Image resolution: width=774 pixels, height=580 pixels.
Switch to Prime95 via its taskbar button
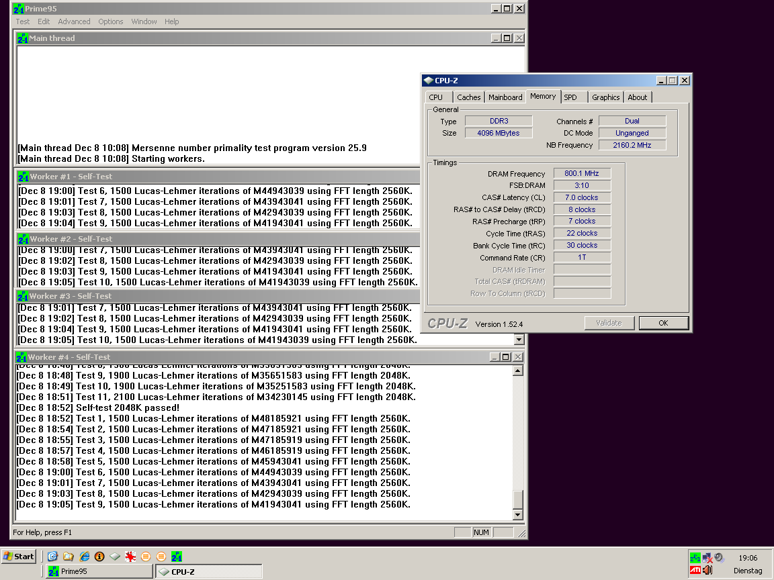[99, 571]
